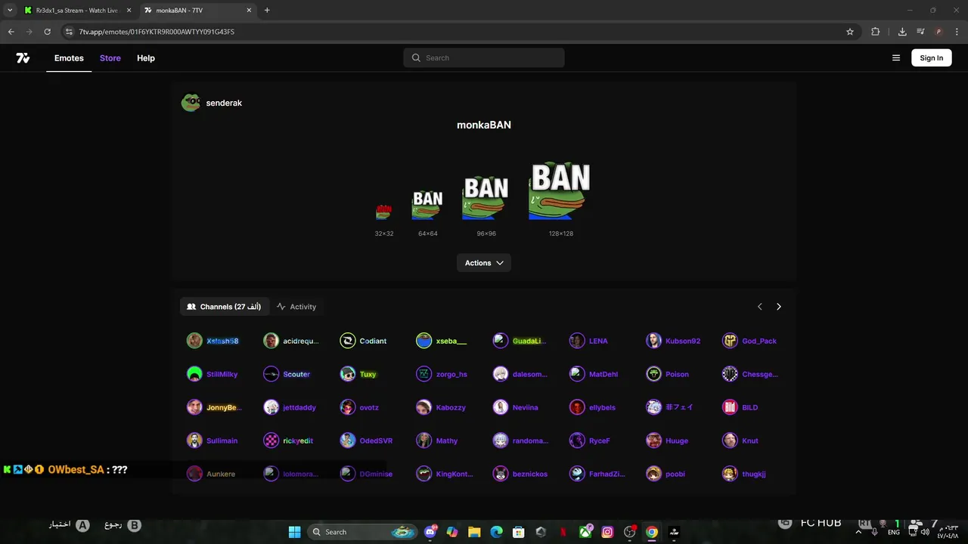This screenshot has width=968, height=544.
Task: Open the ellybels channel link
Action: click(602, 407)
